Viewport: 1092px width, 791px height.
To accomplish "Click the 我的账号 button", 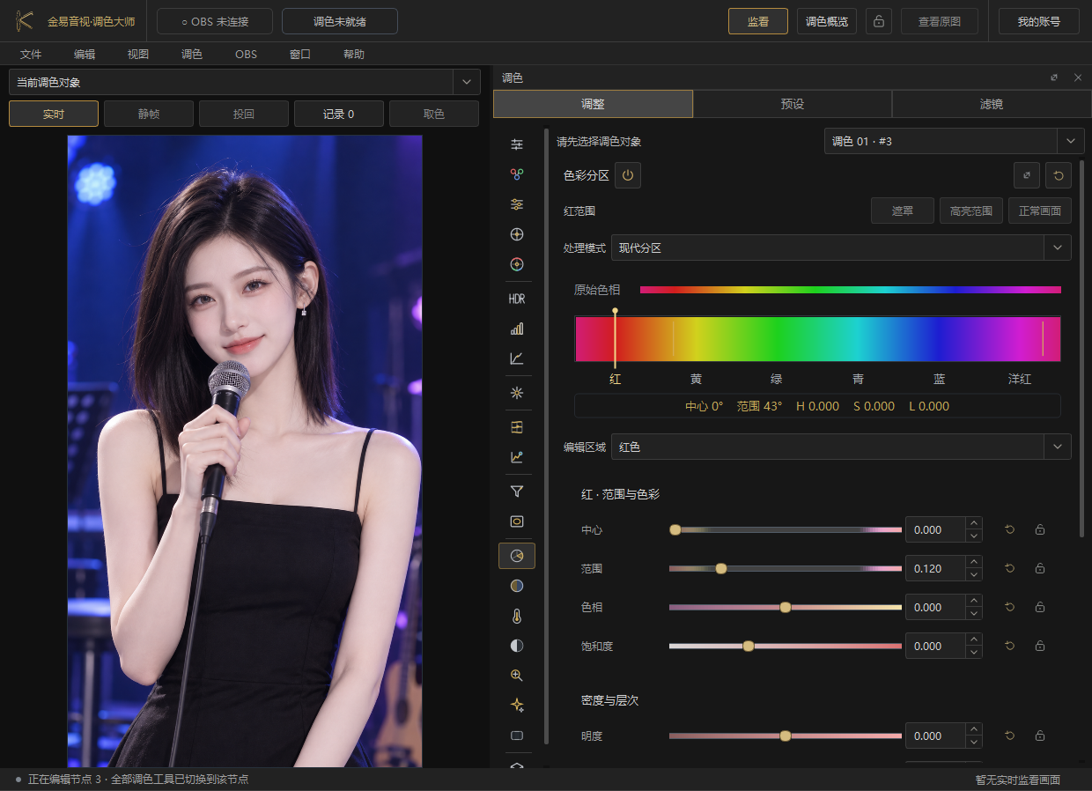I will [x=1039, y=21].
